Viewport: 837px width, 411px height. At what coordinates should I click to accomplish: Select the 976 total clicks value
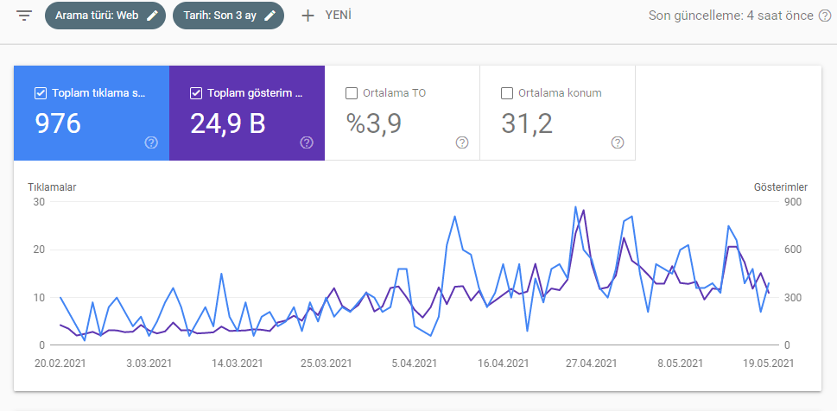pos(58,123)
